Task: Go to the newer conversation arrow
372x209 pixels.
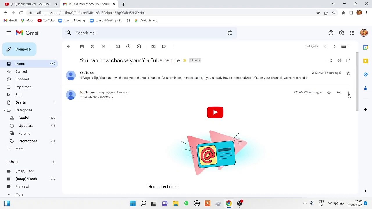Action: pos(325,46)
